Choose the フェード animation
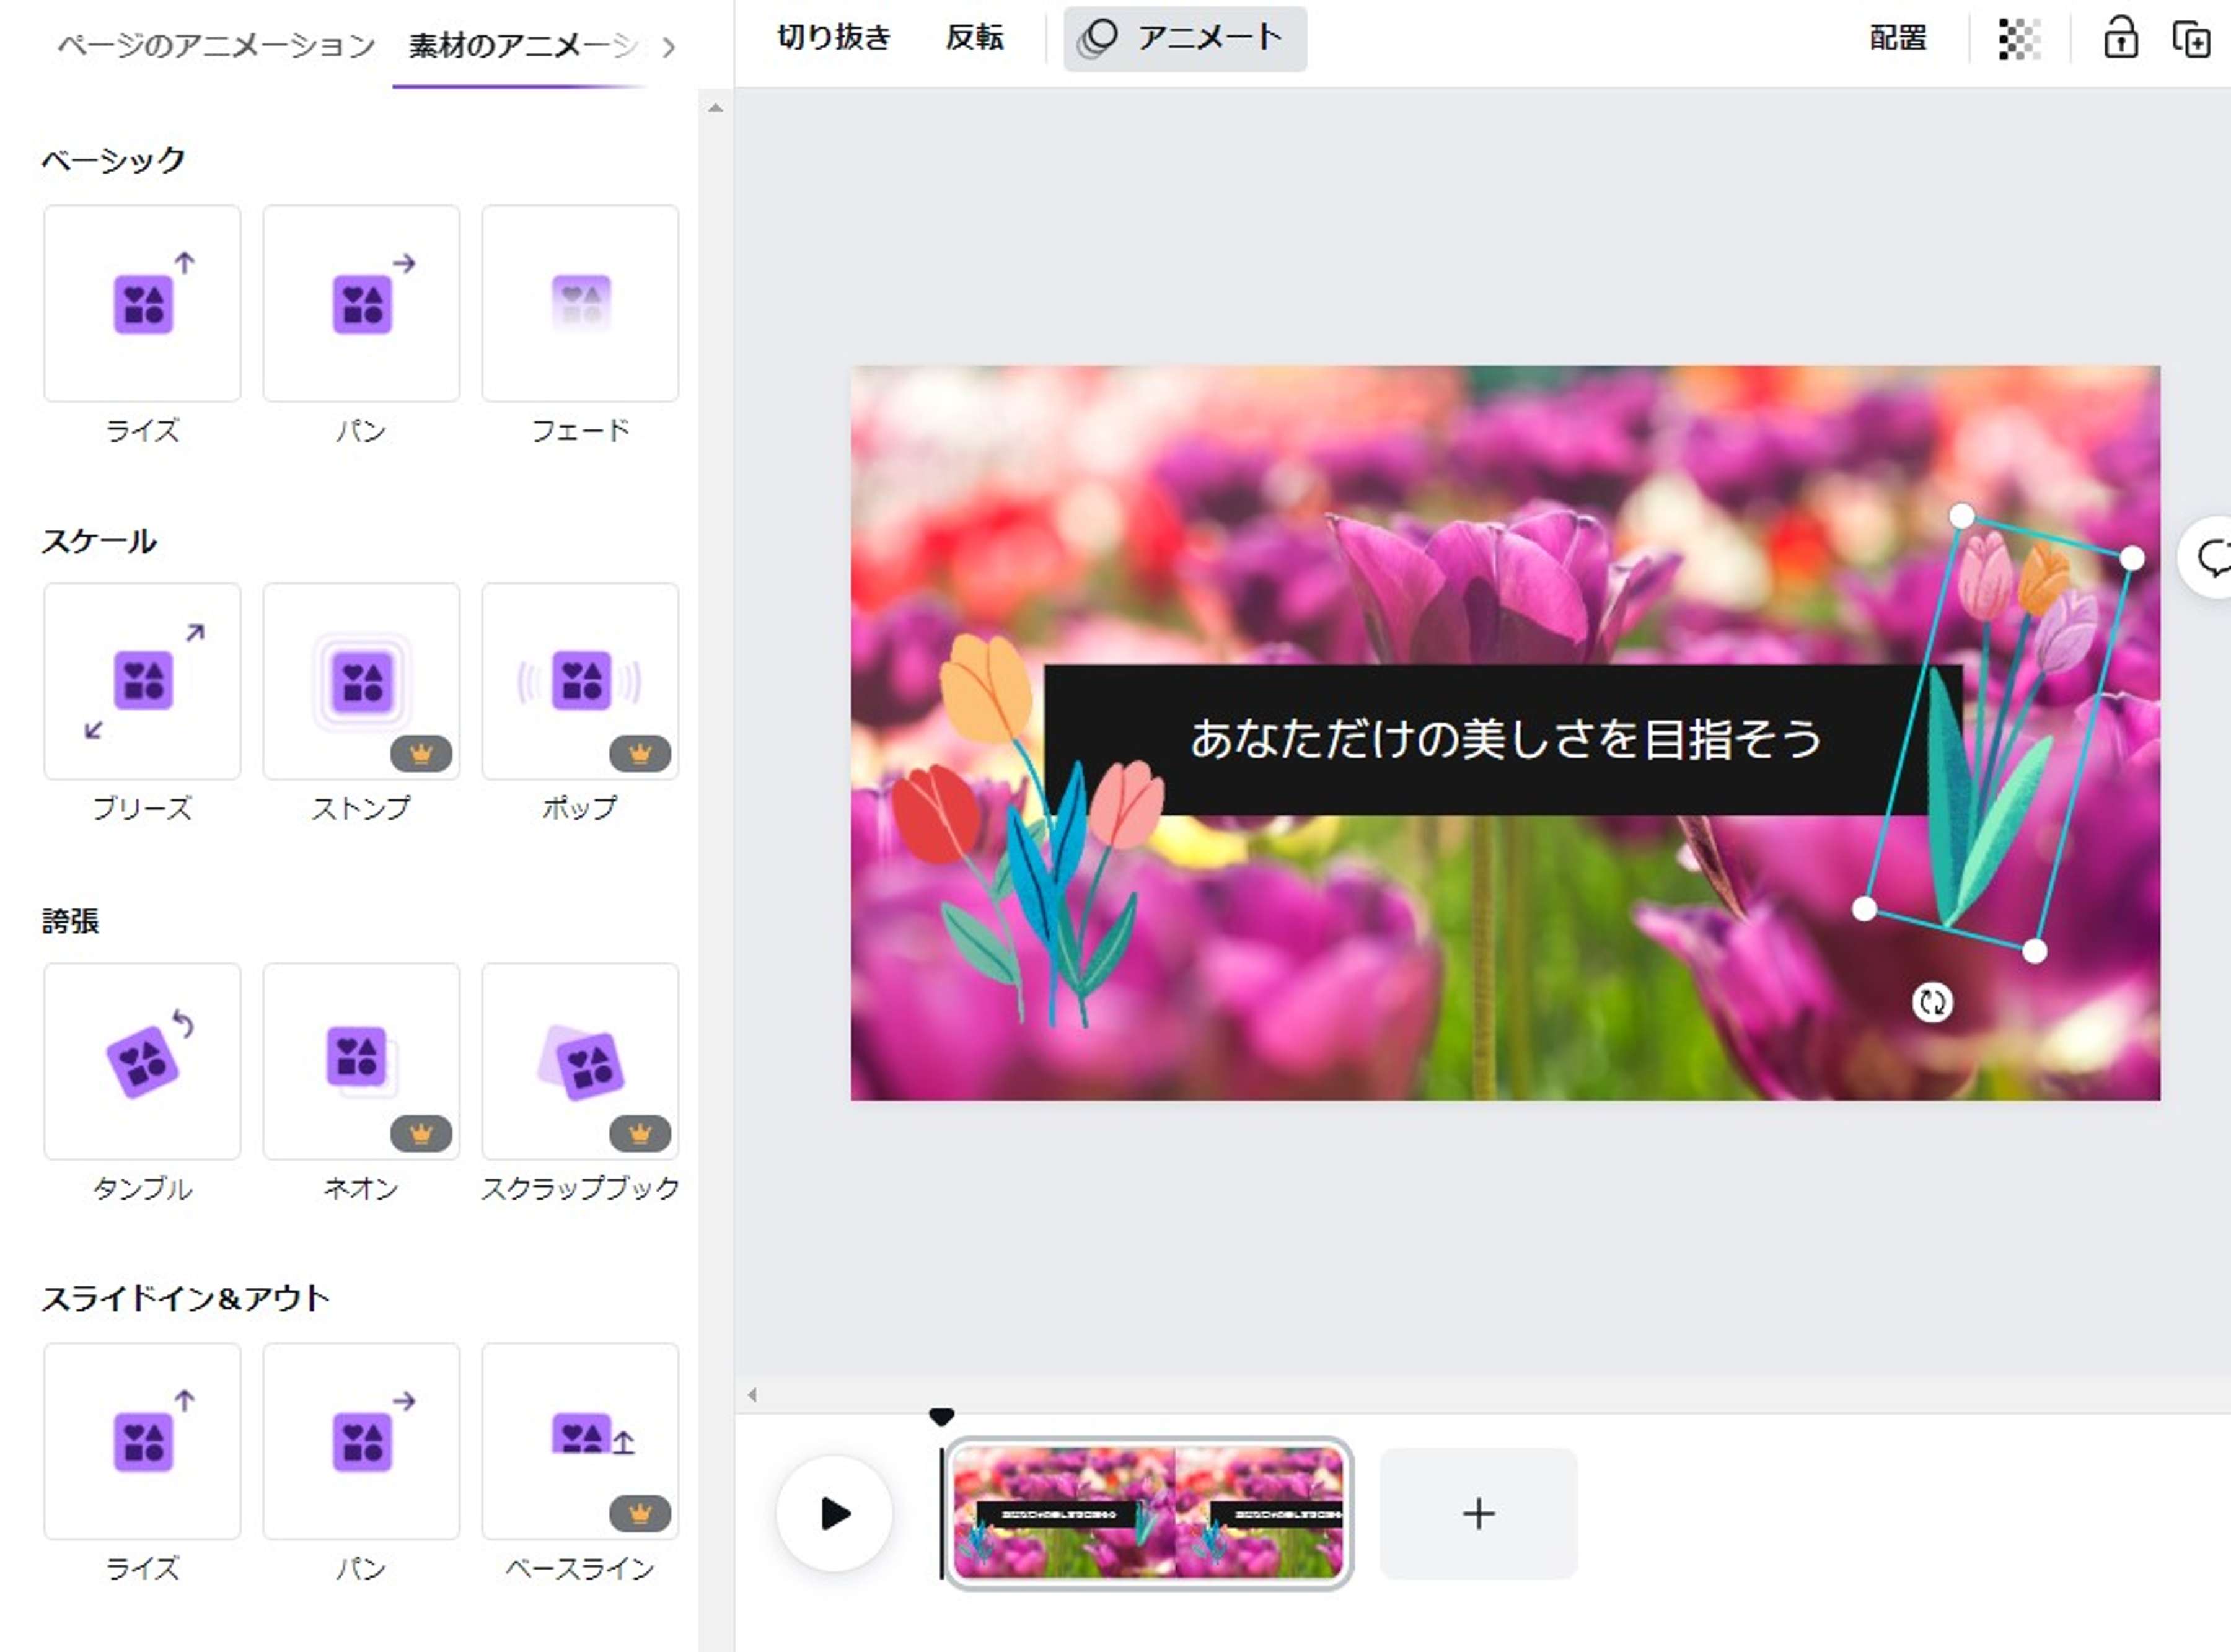This screenshot has width=2231, height=1652. (580, 303)
